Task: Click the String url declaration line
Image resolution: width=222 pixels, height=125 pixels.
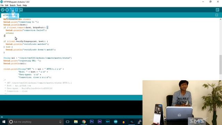Action: point(38,58)
